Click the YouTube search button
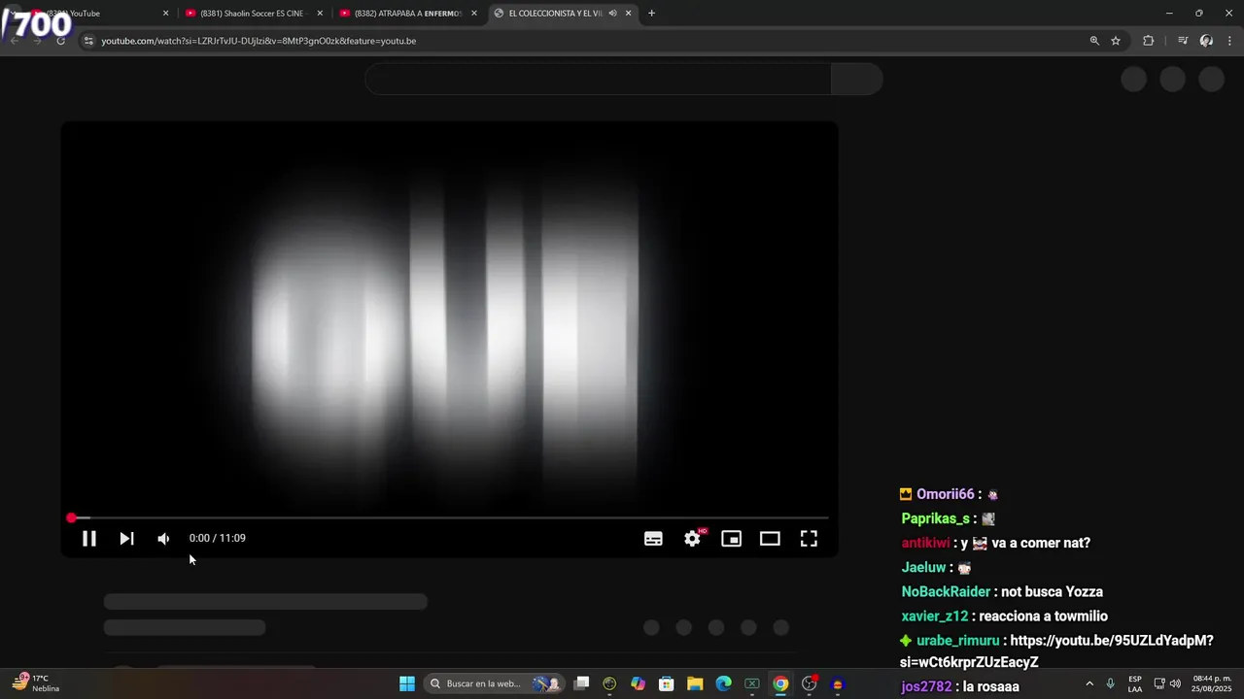The height and width of the screenshot is (699, 1244). pos(856,79)
